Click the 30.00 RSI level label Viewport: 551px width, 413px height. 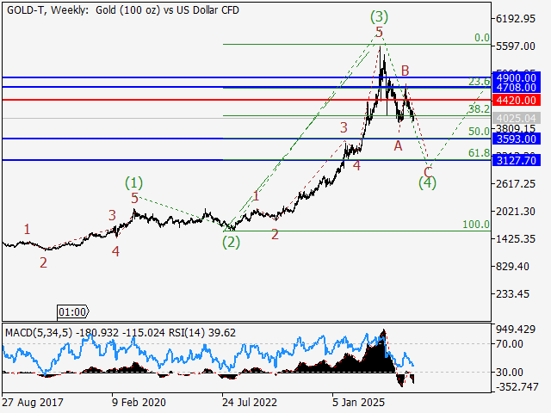click(510, 373)
